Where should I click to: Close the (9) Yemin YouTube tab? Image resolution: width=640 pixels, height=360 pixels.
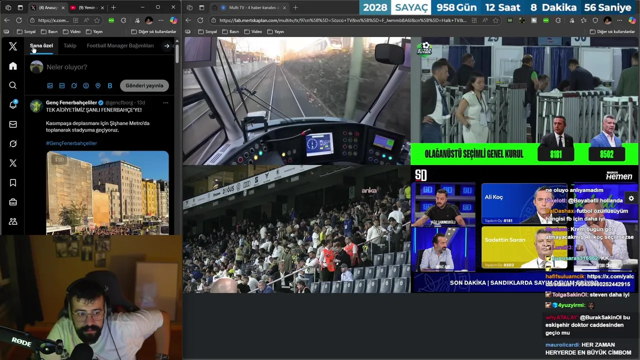pyautogui.click(x=102, y=7)
